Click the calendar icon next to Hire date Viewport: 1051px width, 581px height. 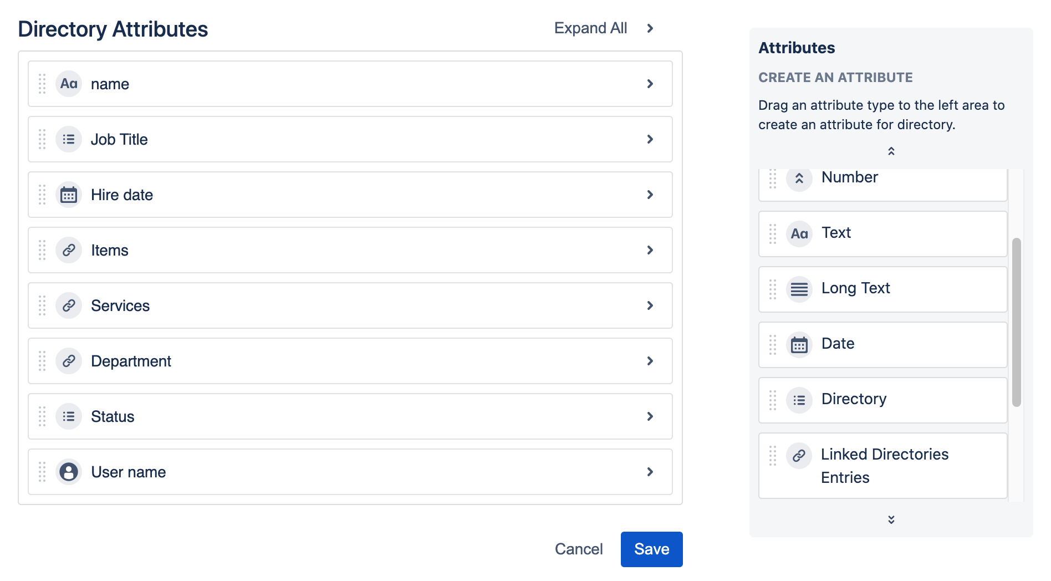[69, 195]
